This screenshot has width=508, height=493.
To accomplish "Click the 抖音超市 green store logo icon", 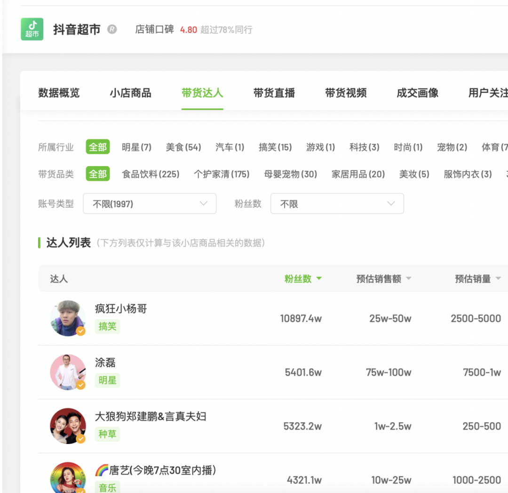I will click(x=32, y=29).
